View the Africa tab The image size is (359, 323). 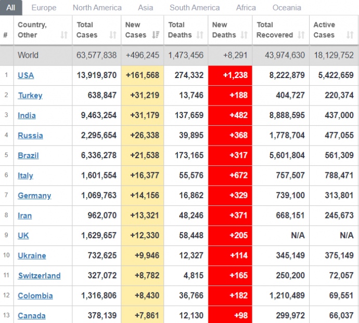(246, 8)
